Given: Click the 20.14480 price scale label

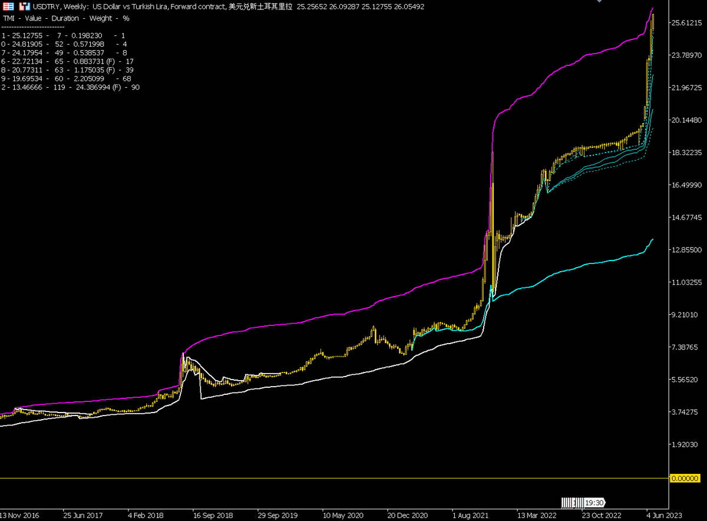Looking at the screenshot, I should click(x=687, y=120).
